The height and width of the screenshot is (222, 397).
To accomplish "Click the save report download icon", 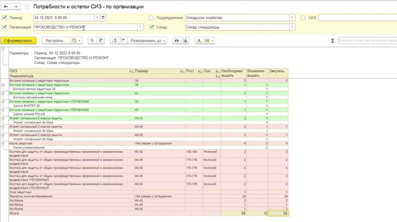I will [x=199, y=41].
